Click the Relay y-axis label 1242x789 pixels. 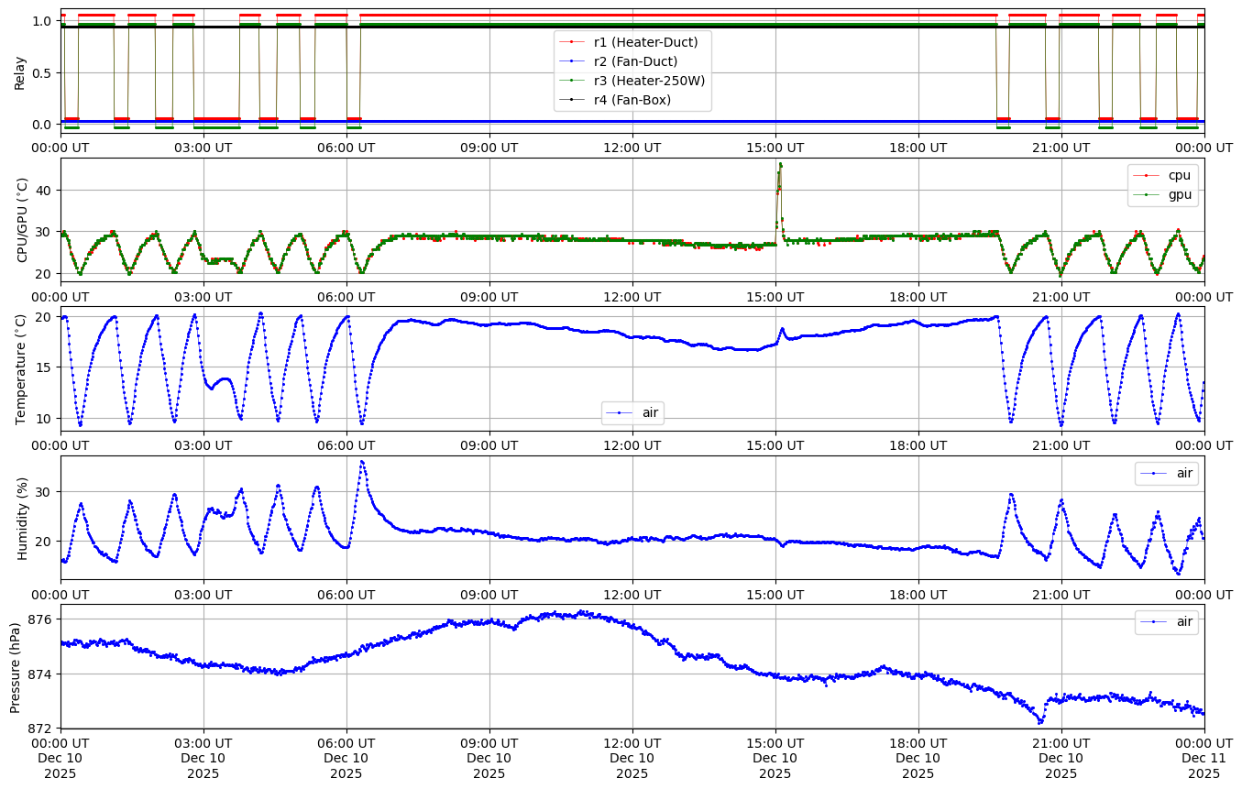(x=19, y=72)
